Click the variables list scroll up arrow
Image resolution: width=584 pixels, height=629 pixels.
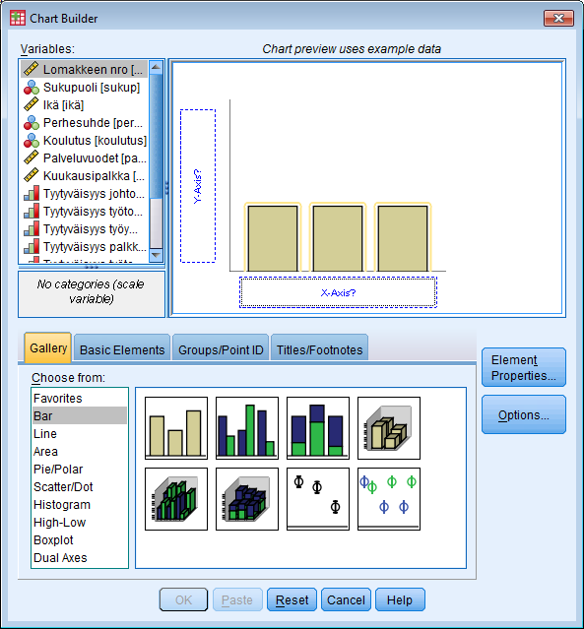tap(156, 67)
